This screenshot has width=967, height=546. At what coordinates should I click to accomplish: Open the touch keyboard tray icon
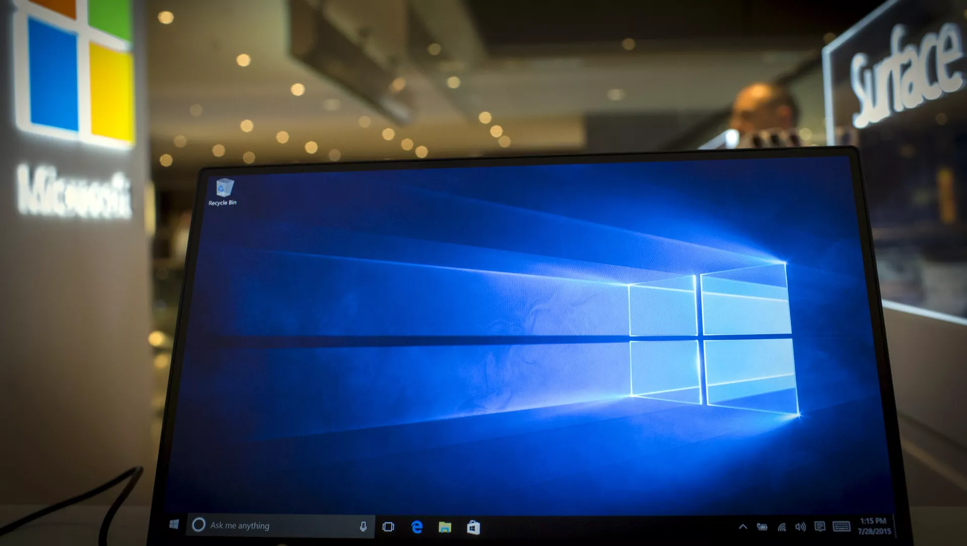(x=842, y=526)
